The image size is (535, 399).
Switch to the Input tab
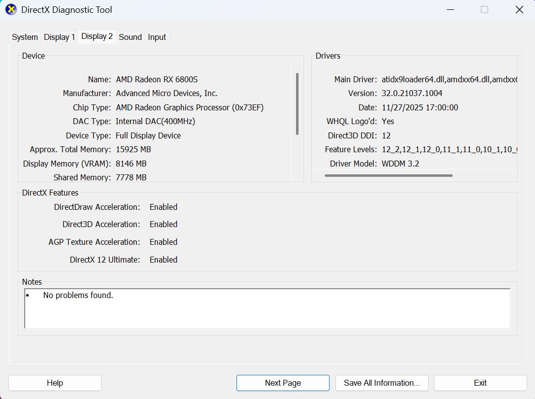[x=157, y=37]
